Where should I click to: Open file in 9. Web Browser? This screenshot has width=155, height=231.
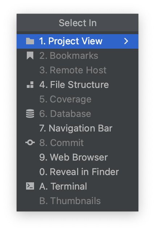77,157
